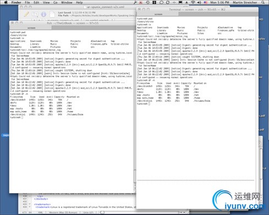Click the Terminal zsh window title bar

click(x=197, y=9)
